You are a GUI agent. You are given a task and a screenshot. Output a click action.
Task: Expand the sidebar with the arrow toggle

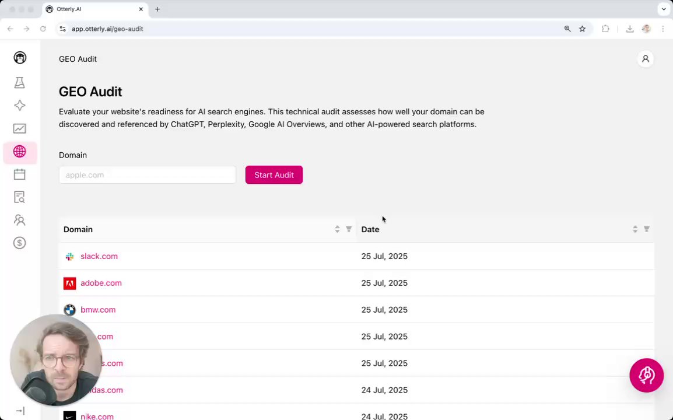pos(20,411)
